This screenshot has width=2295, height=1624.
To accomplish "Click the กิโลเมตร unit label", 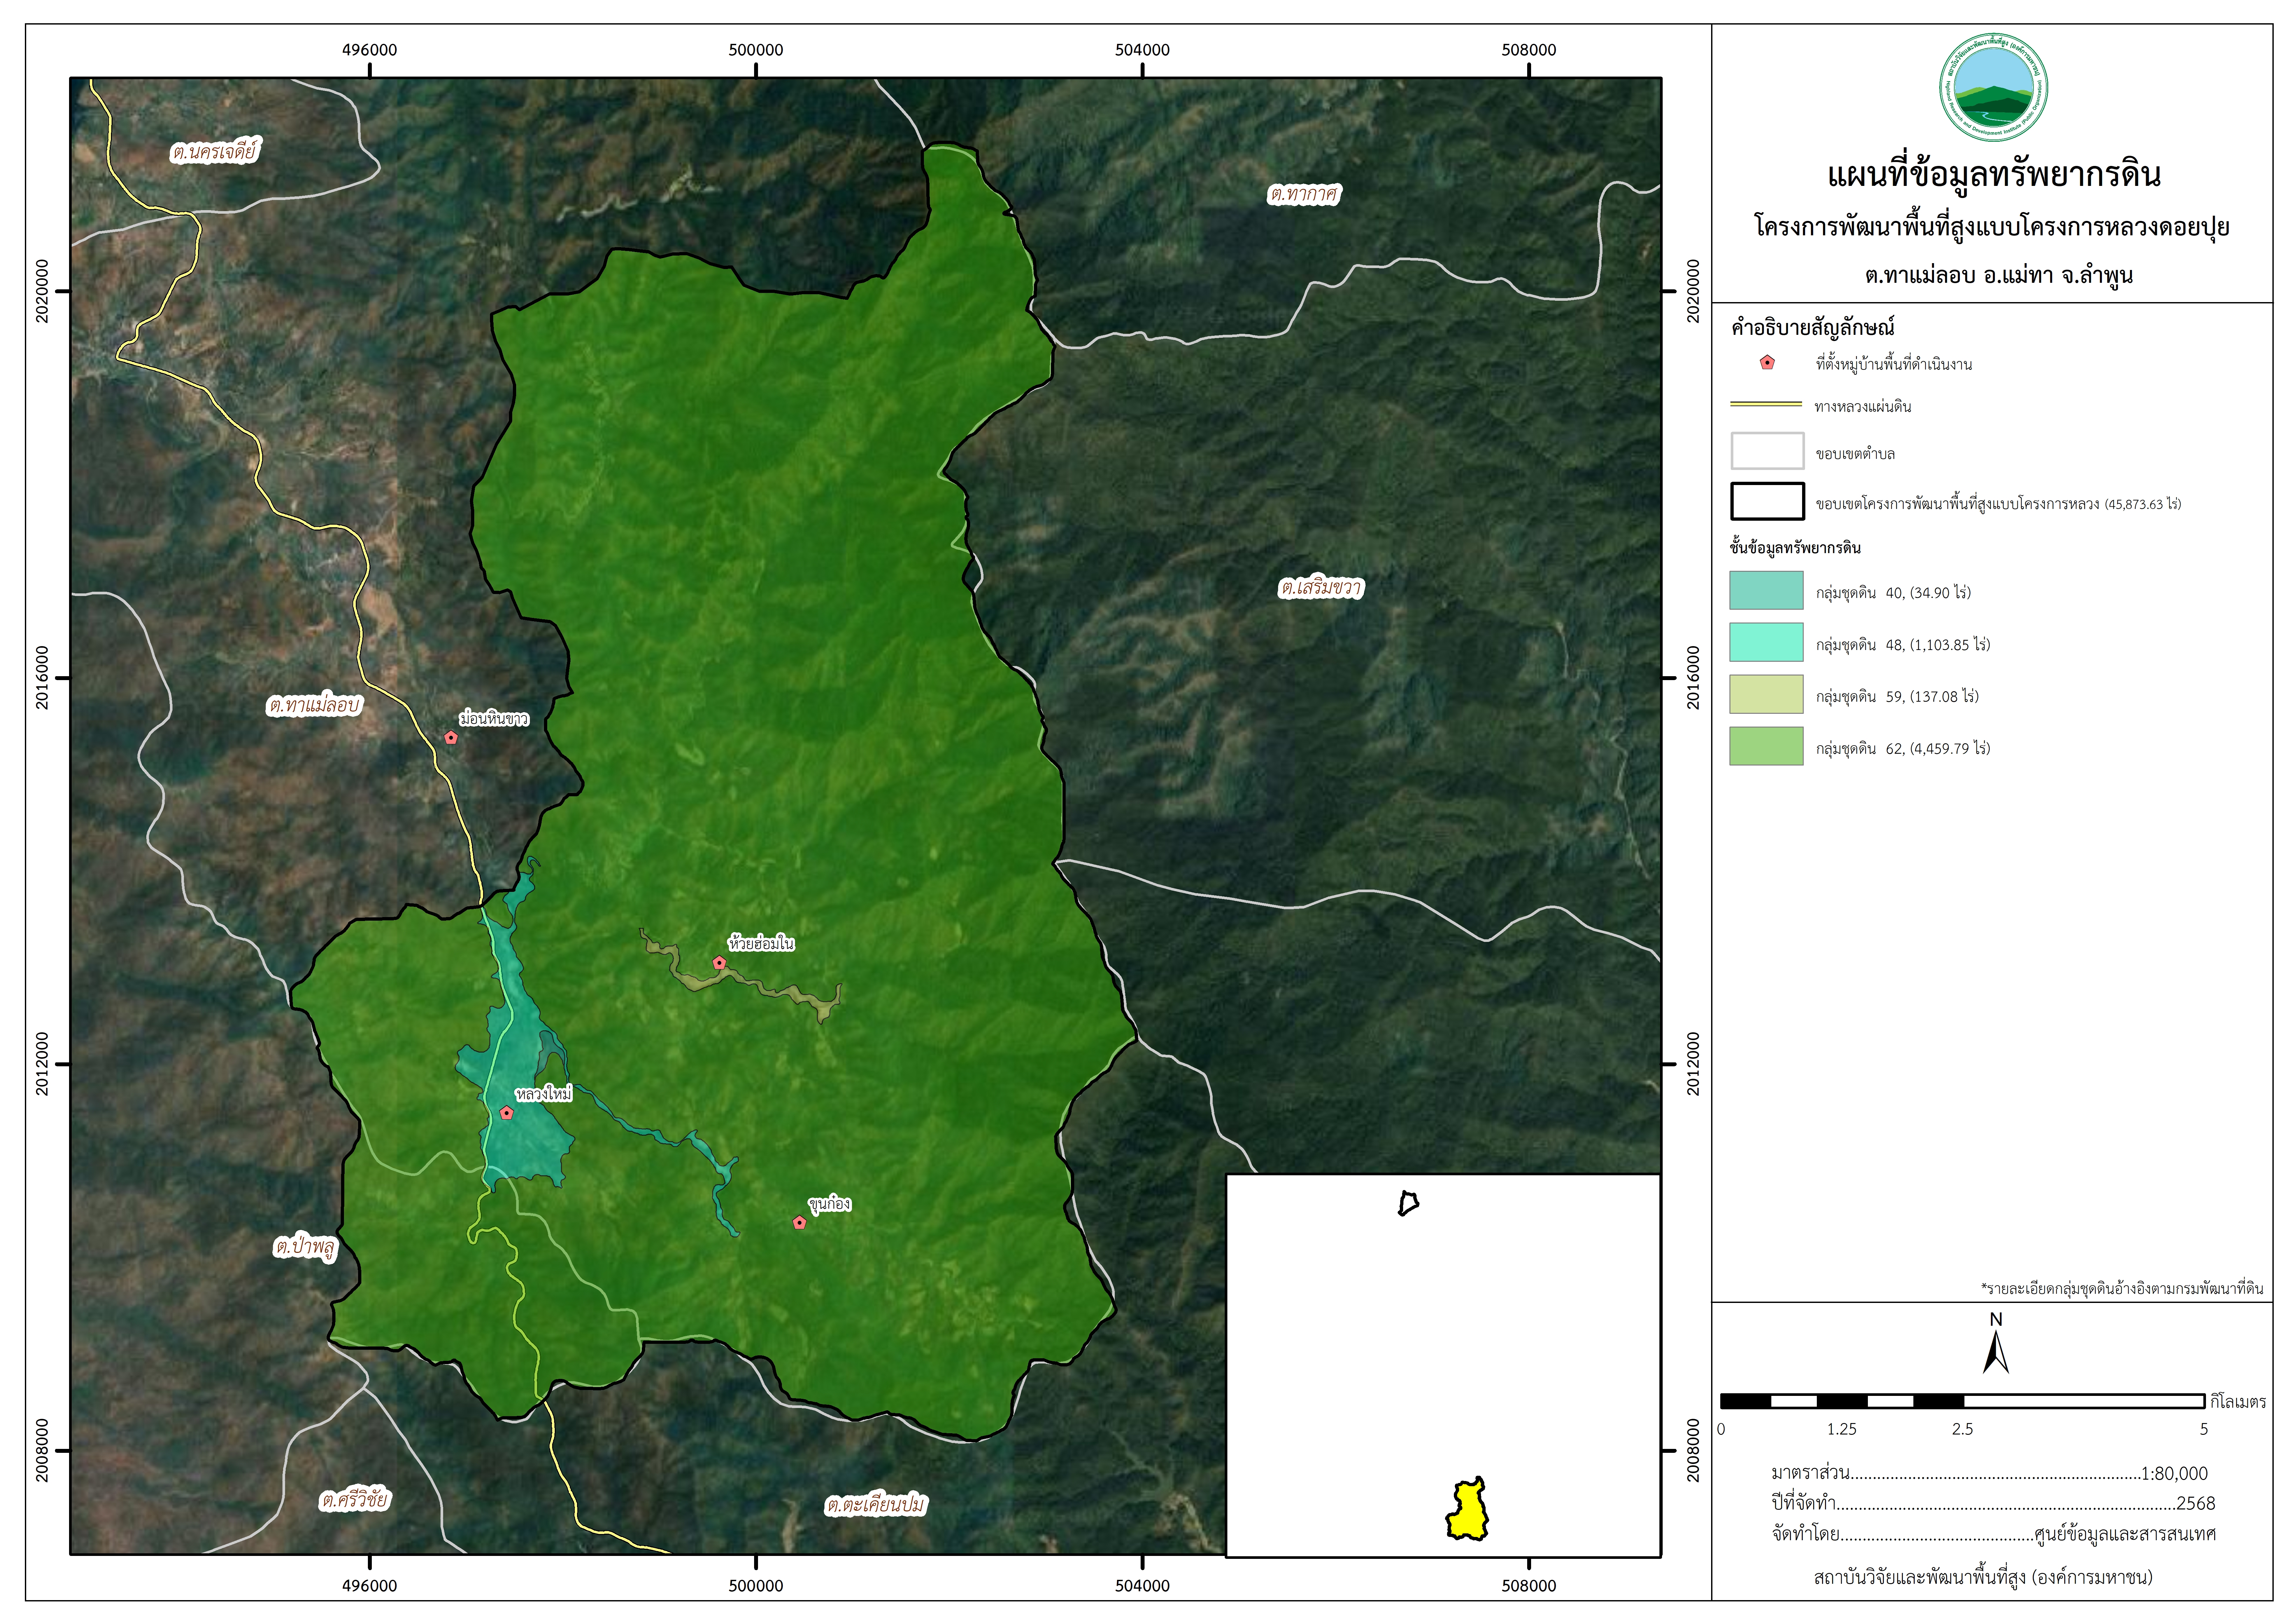I will pyautogui.click(x=2238, y=1402).
